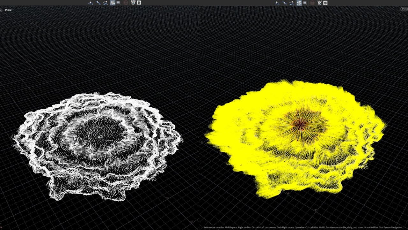Click dim red circular icon above white point cloud

pyautogui.click(x=126, y=3)
